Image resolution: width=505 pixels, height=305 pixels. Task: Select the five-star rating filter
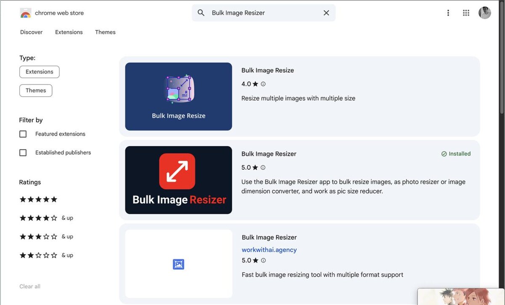tap(38, 199)
